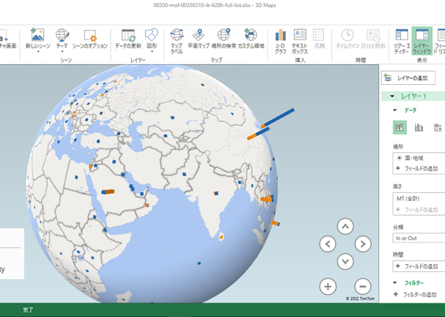
Task: Click the data marker on Sri Lanka
Action: (222, 237)
